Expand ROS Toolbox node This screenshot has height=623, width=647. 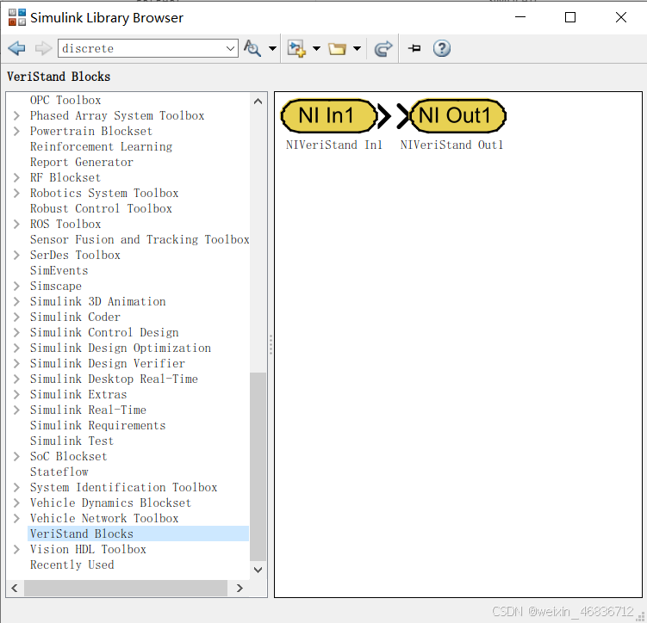click(x=16, y=224)
